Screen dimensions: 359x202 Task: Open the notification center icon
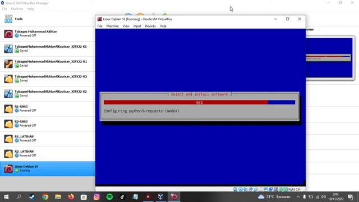click(351, 197)
